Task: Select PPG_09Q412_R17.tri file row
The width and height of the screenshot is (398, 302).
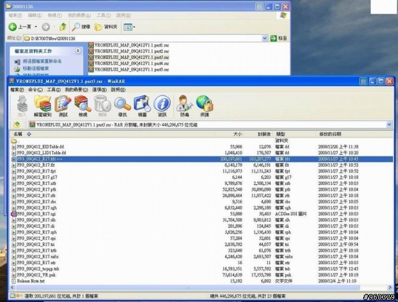Action: [x=202, y=244]
